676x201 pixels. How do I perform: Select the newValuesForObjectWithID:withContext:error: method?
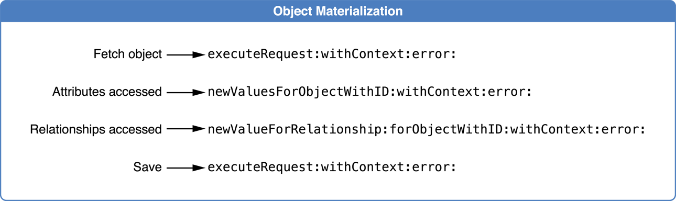370,92
